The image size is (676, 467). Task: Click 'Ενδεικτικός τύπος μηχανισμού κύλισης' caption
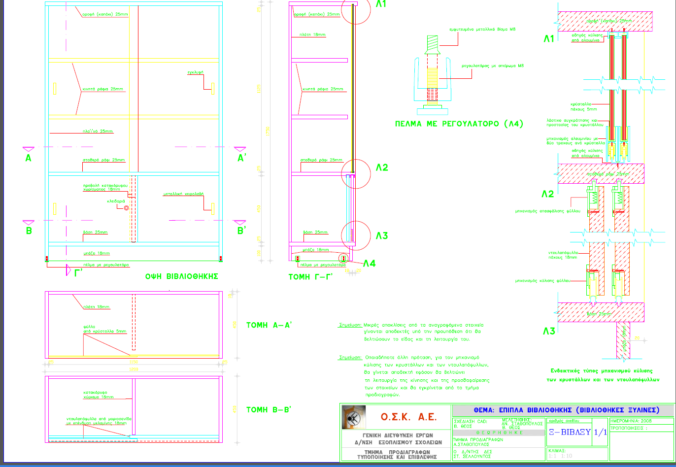[602, 370]
